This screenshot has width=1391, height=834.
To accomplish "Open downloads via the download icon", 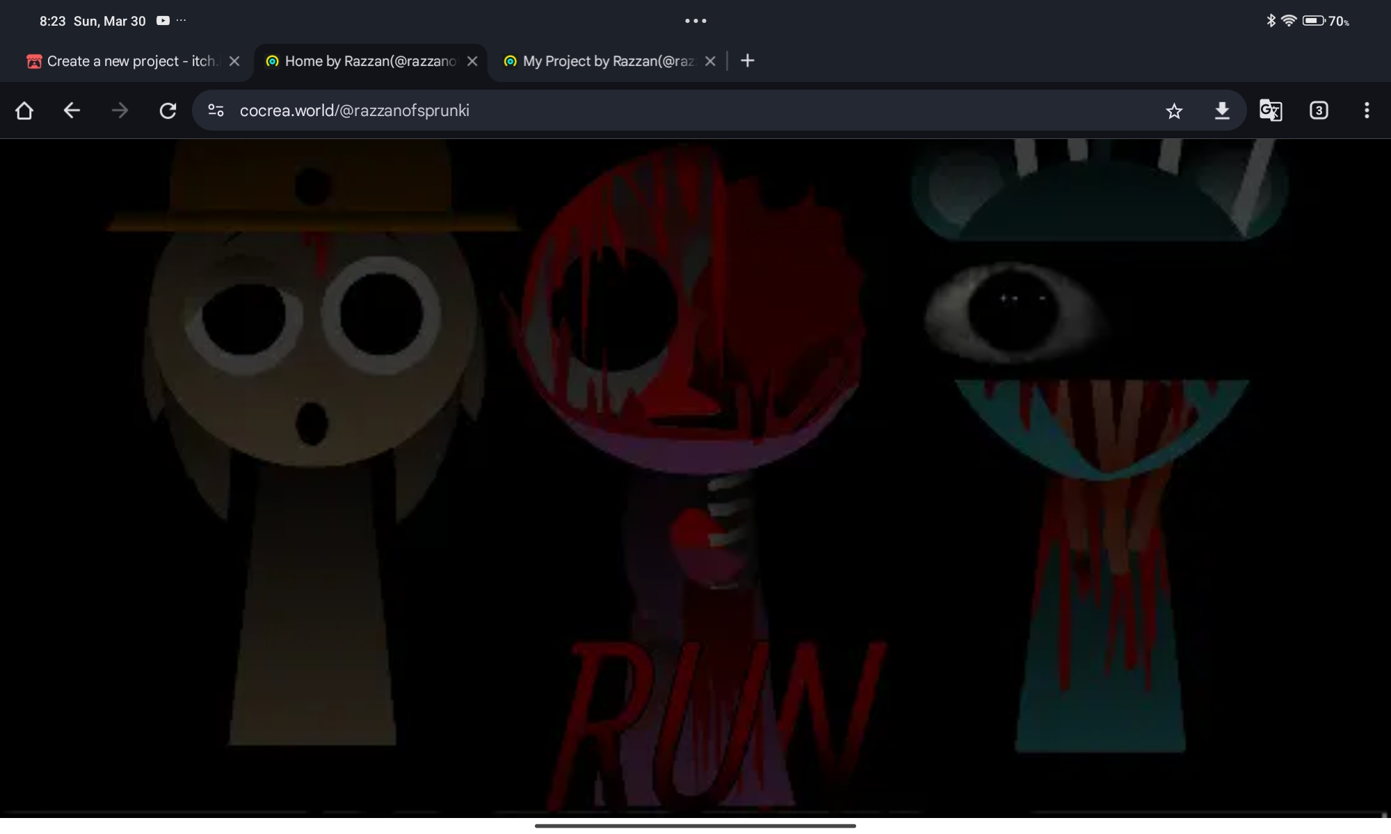I will 1222,111.
